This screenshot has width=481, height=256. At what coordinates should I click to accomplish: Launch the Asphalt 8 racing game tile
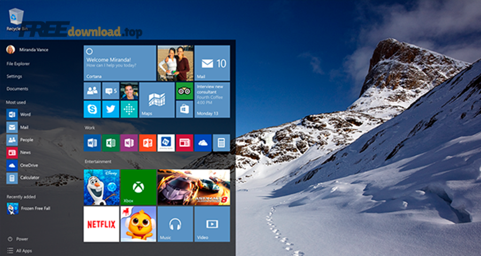point(194,187)
